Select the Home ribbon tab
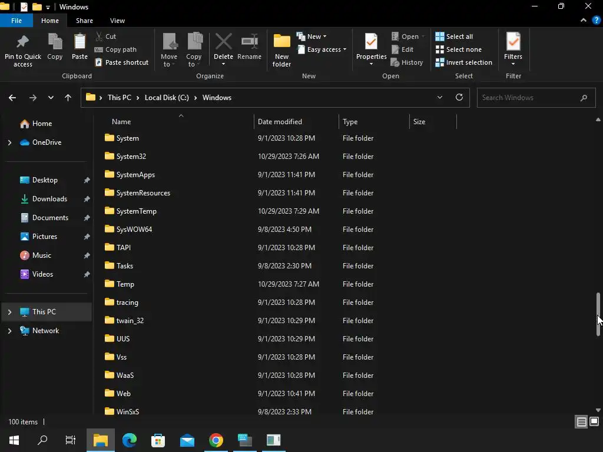Viewport: 603px width, 452px height. [x=50, y=21]
